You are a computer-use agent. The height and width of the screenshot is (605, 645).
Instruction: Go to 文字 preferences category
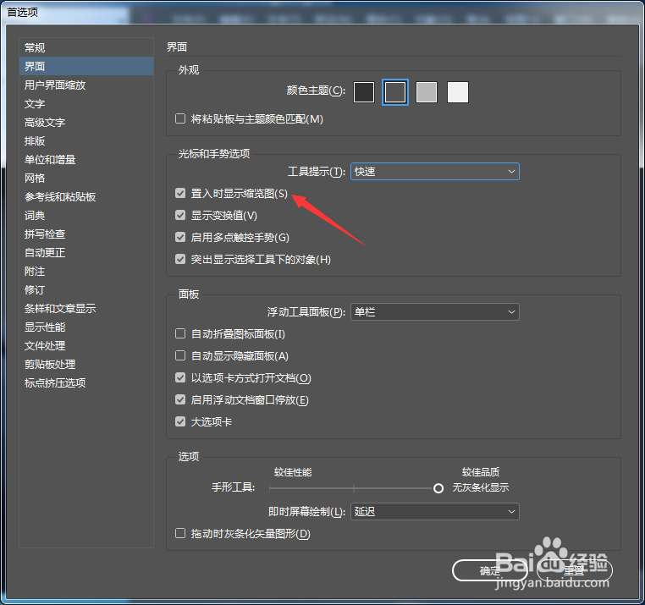(x=86, y=103)
